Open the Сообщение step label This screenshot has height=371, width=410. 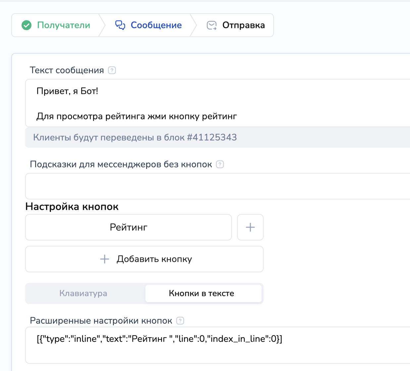coord(156,25)
